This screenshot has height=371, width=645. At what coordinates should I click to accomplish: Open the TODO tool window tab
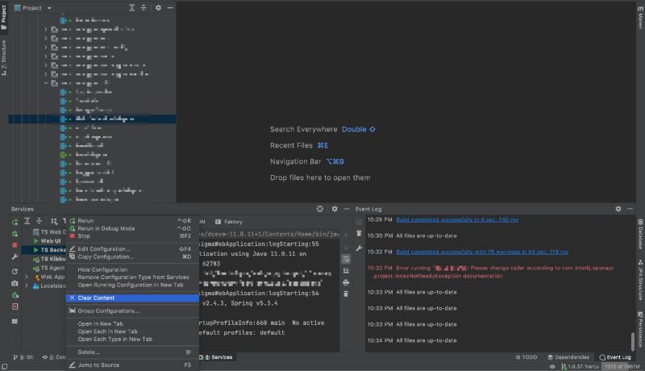click(x=526, y=357)
